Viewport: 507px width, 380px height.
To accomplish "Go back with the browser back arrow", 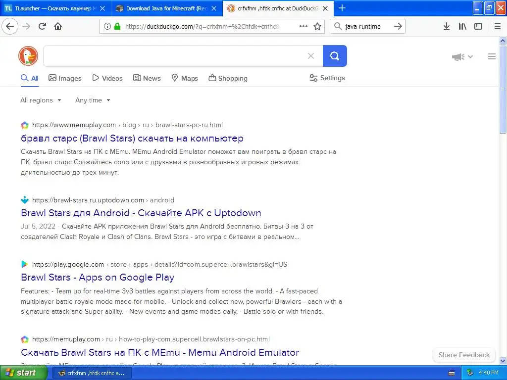I will pos(10,26).
